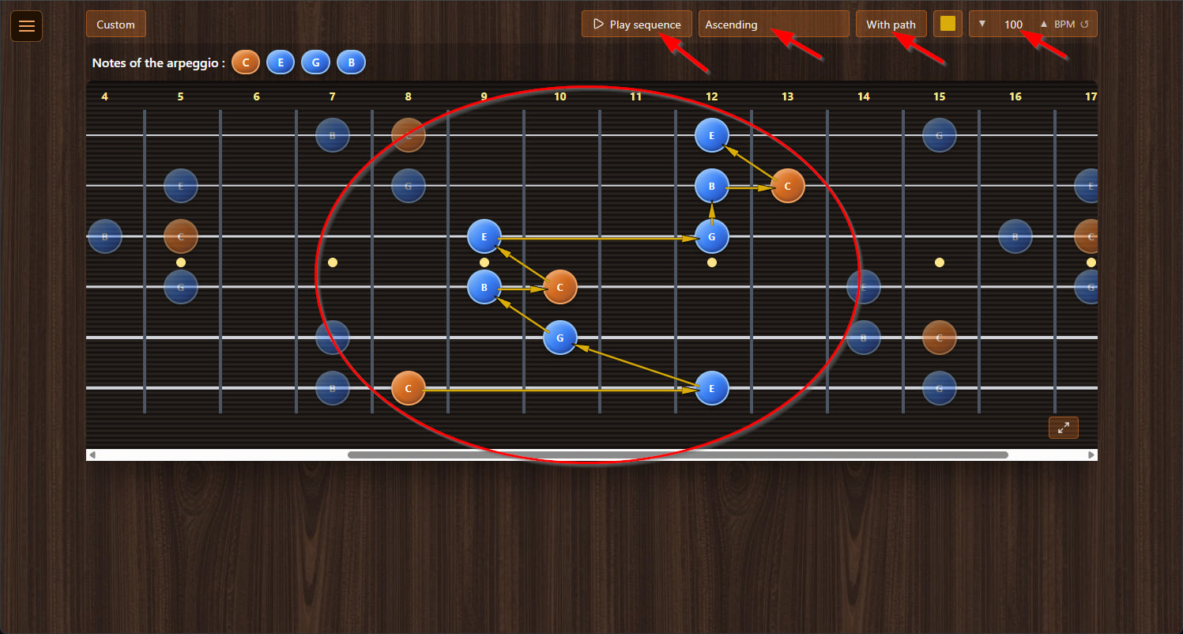Open the Ascending direction dropdown
Viewport: 1183px width, 634px height.
774,25
